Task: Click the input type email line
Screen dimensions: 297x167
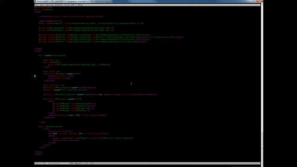Action: pos(93,138)
